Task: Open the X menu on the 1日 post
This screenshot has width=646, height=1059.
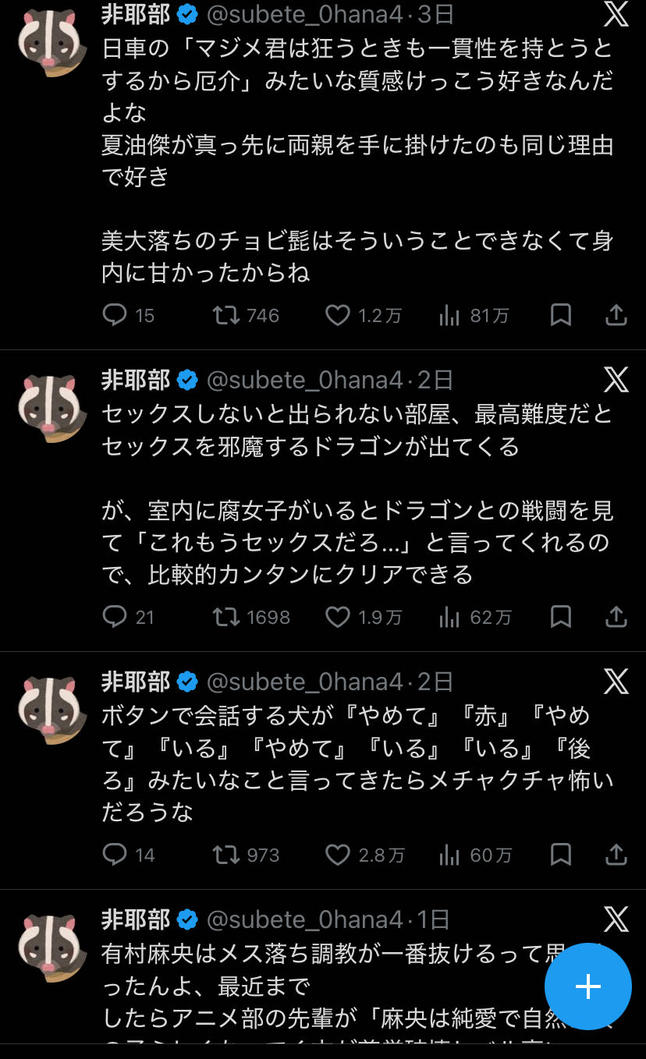Action: 616,920
